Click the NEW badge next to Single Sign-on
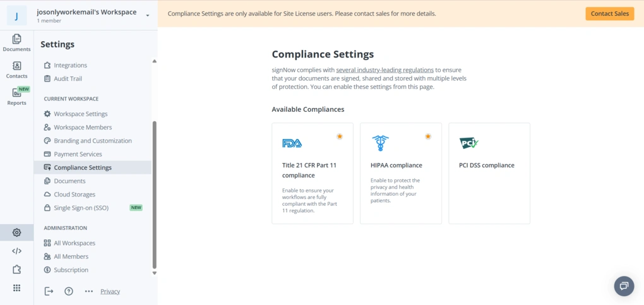644x305 pixels. [x=136, y=208]
